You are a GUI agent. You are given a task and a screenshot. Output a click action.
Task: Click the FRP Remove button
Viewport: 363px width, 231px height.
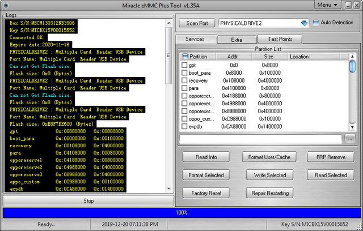(331, 157)
